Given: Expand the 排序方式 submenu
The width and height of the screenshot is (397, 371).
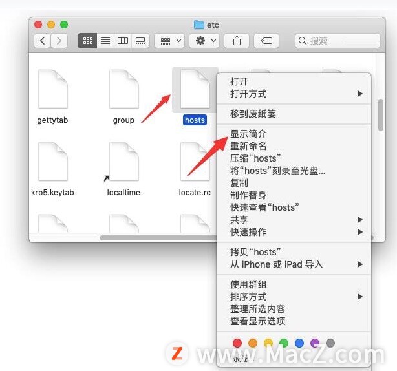Looking at the screenshot, I should (294, 297).
